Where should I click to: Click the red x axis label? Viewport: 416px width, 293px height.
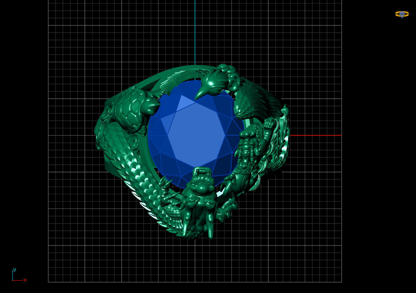[25, 280]
